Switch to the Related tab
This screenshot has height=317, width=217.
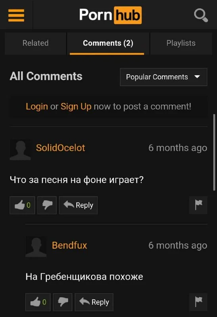35,43
